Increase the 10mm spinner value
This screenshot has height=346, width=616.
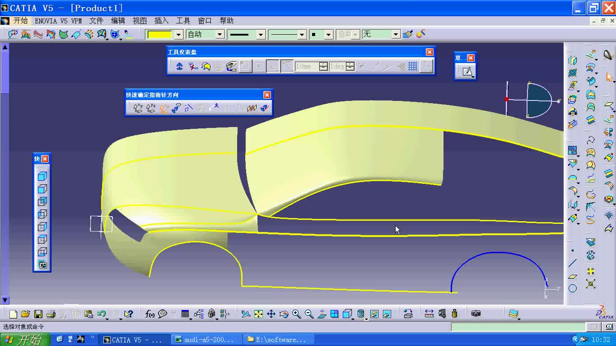pyautogui.click(x=323, y=64)
